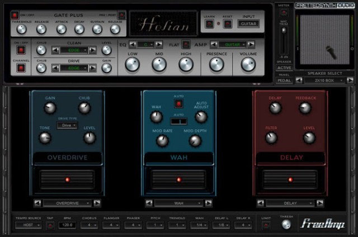Toggle the Gate Plus ON/OFF button
358x237 pixels.
pos(15,15)
